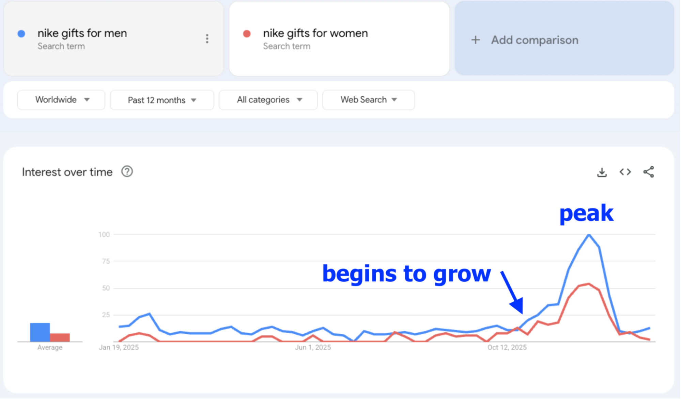
Task: Click the Oct 12, 2025 axis label
Action: point(506,347)
